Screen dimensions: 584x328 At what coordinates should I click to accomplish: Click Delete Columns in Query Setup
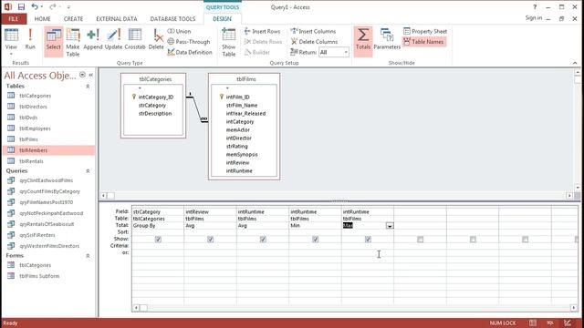(314, 42)
